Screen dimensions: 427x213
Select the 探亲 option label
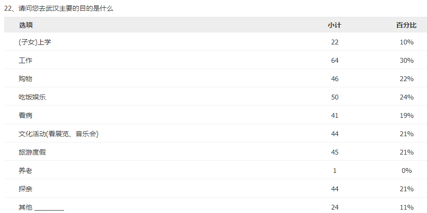click(25, 189)
